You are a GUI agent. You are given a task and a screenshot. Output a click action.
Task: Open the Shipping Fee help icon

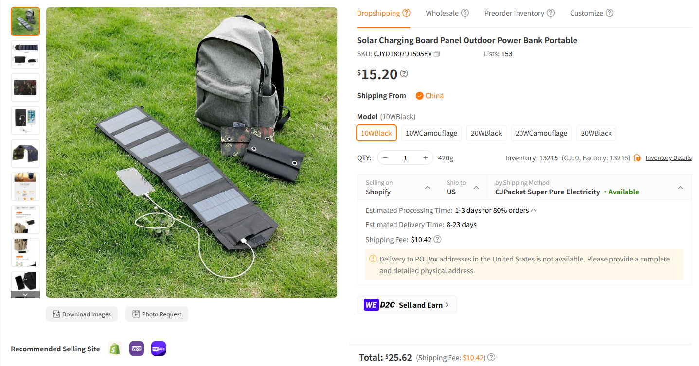coord(437,239)
